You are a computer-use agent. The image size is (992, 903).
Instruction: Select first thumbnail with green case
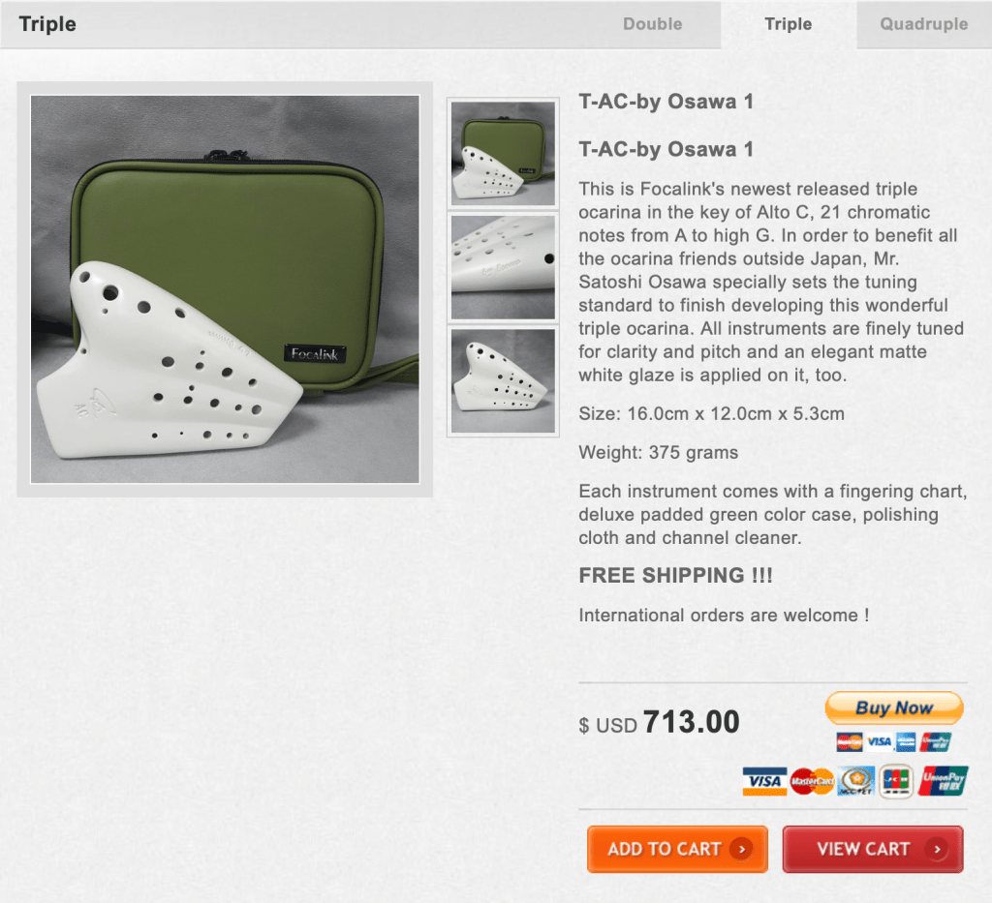pos(503,154)
